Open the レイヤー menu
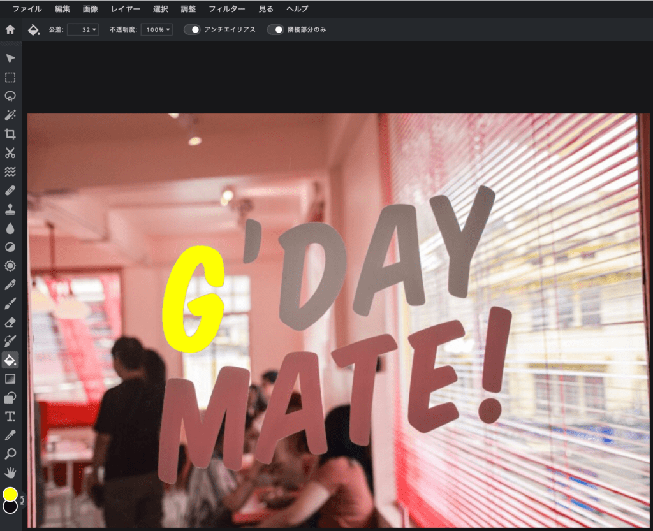This screenshot has height=531, width=653. [x=125, y=9]
